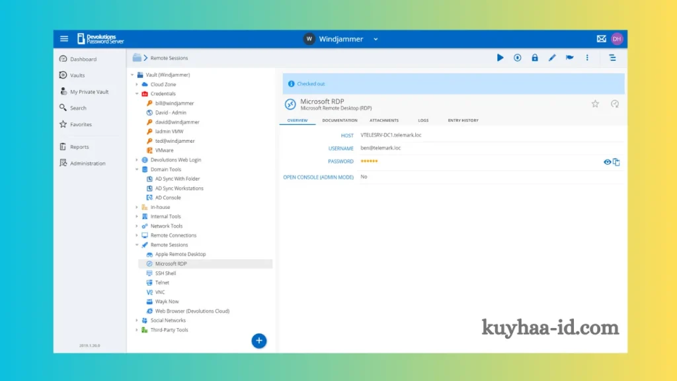Open Dashboard in sidebar
Screen dimensions: 677x381
(x=83, y=59)
